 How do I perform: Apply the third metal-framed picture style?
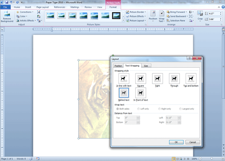pyautogui.click(x=72, y=16)
